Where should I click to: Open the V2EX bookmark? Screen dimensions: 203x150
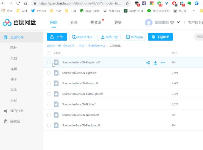[x=180, y=11]
